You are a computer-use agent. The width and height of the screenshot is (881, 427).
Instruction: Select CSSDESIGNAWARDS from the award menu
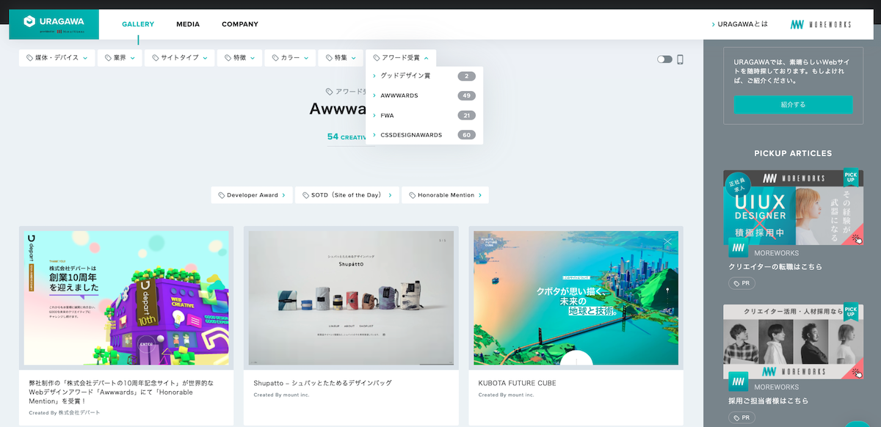[424, 135]
